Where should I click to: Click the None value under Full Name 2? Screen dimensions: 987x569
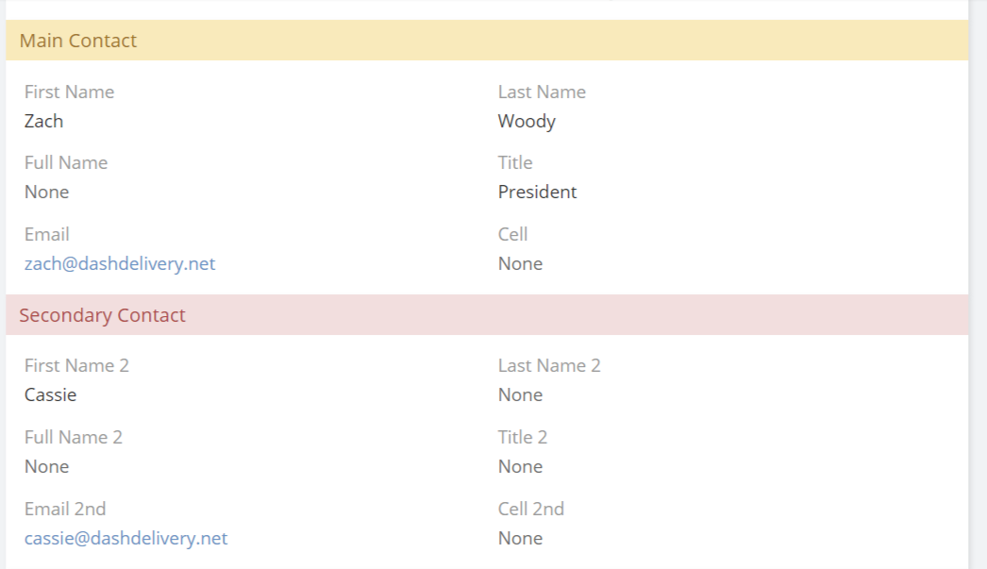47,467
